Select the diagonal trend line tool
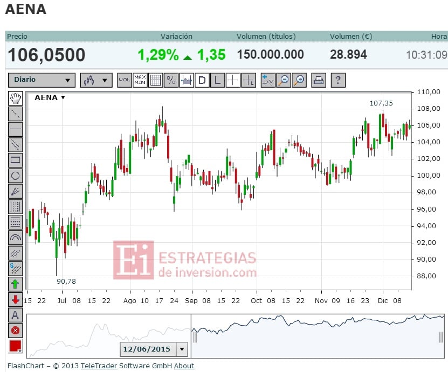Screen dimensions: 448x372 tap(16, 114)
